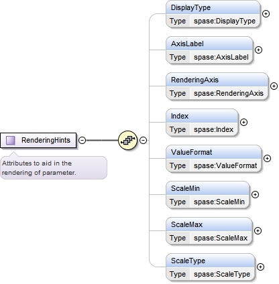This screenshot has height=284, width=279.
Task: Click the spase:ScaleMin type value
Action: (219, 202)
